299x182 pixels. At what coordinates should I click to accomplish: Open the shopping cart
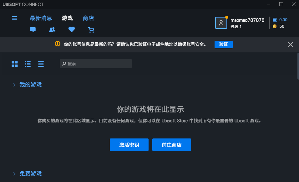click(x=91, y=29)
